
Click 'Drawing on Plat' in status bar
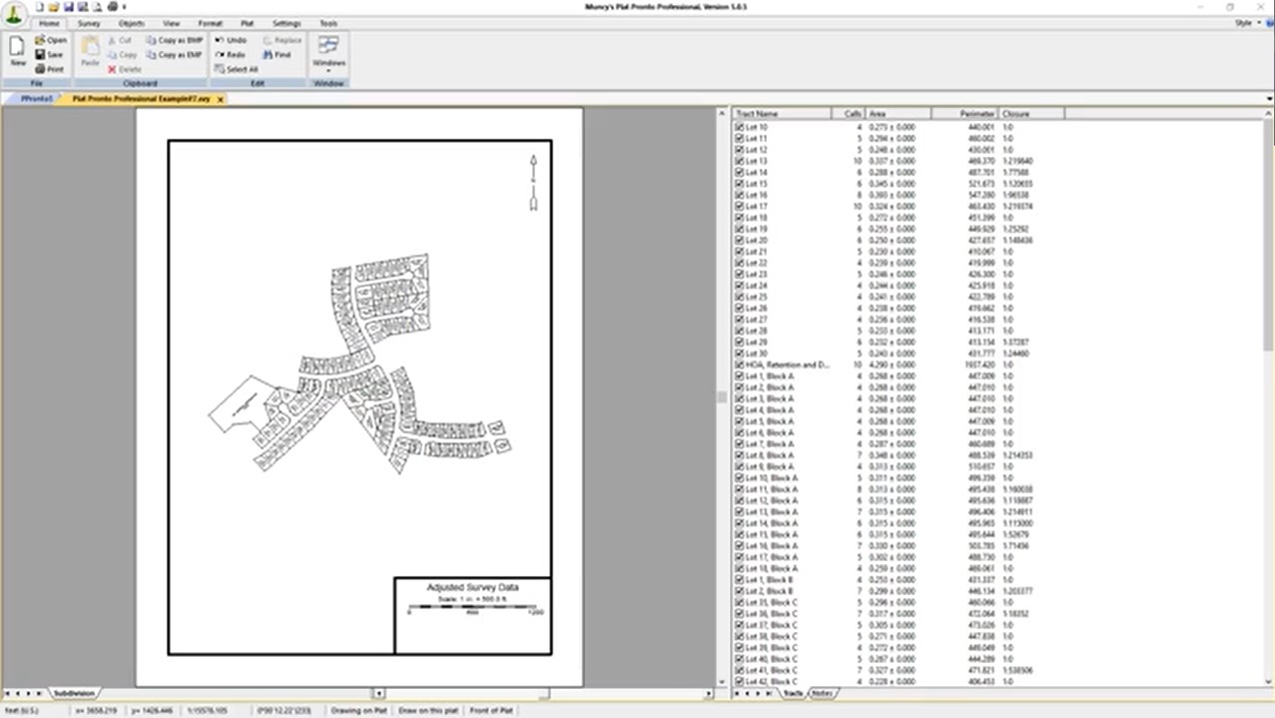click(359, 710)
